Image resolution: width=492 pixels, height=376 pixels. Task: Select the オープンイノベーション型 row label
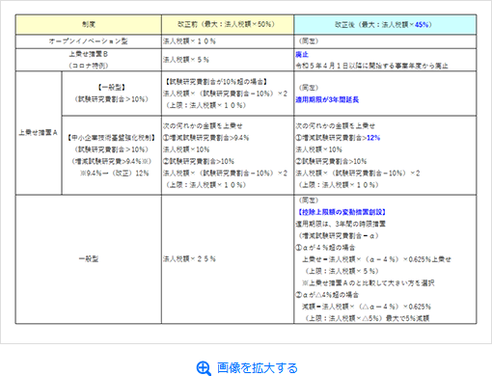(x=89, y=41)
